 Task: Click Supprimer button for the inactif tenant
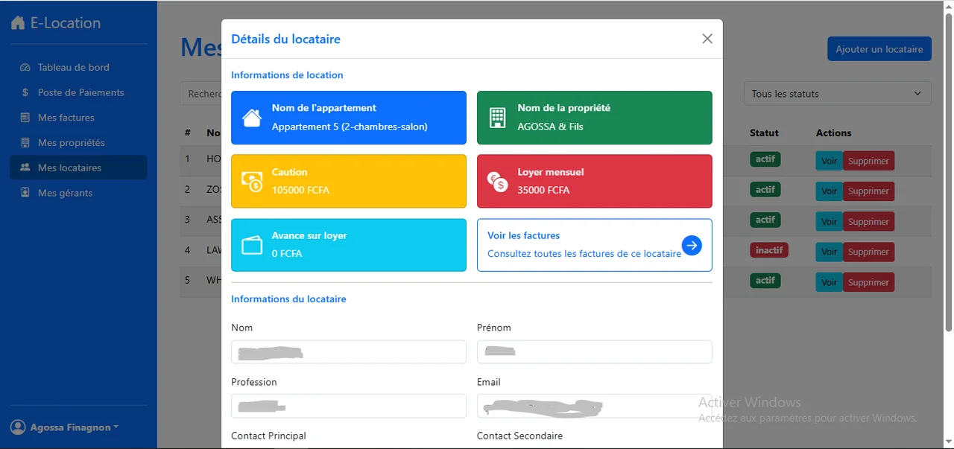click(x=868, y=252)
